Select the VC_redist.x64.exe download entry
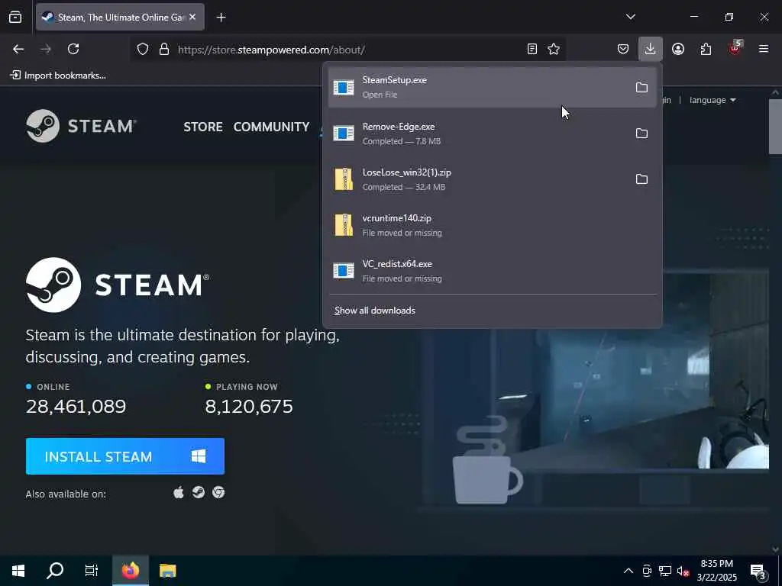This screenshot has height=586, width=782. click(x=493, y=271)
